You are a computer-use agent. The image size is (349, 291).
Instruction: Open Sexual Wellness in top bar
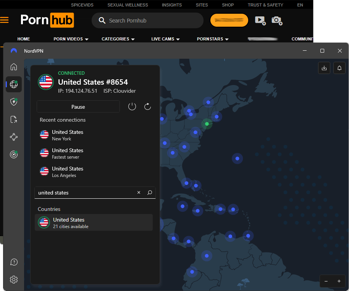point(128,5)
